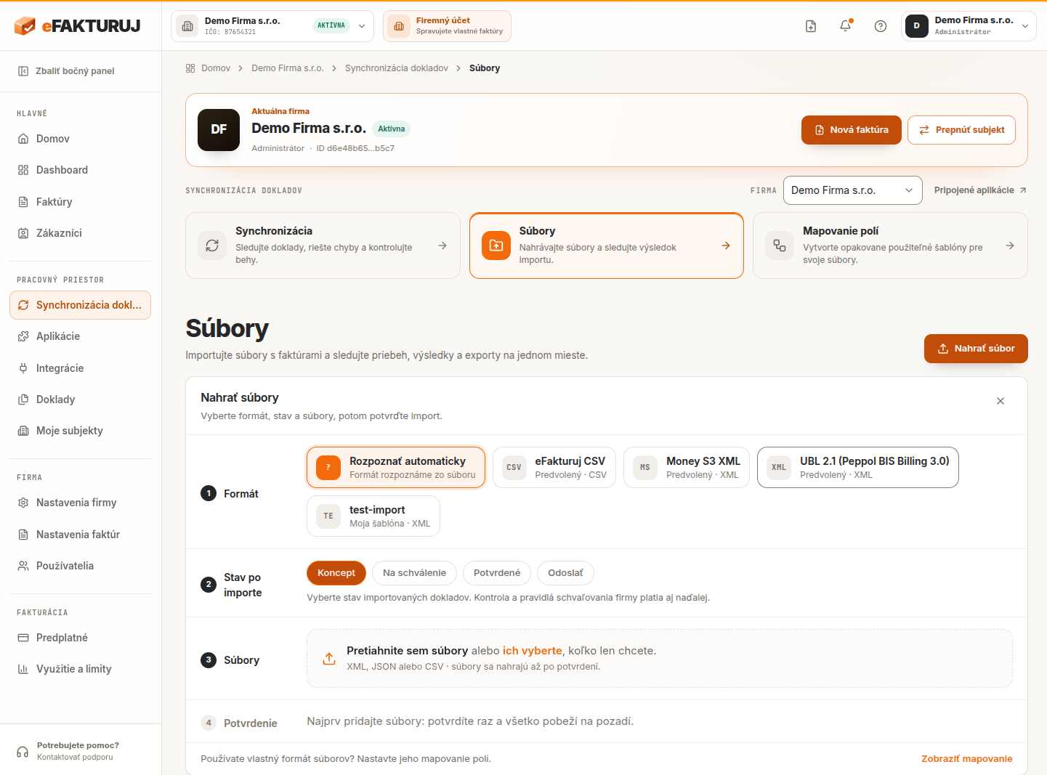The height and width of the screenshot is (775, 1047).
Task: Select test-import template format
Action: (373, 516)
